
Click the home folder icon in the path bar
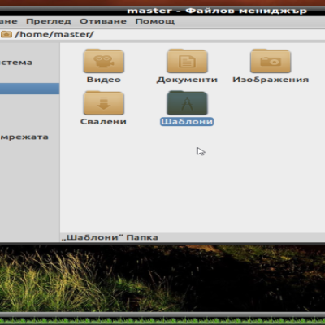pyautogui.click(x=6, y=34)
